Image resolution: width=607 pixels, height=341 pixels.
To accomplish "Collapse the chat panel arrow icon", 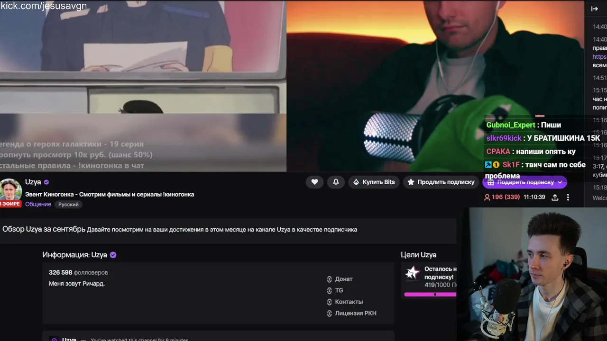I will [x=594, y=9].
